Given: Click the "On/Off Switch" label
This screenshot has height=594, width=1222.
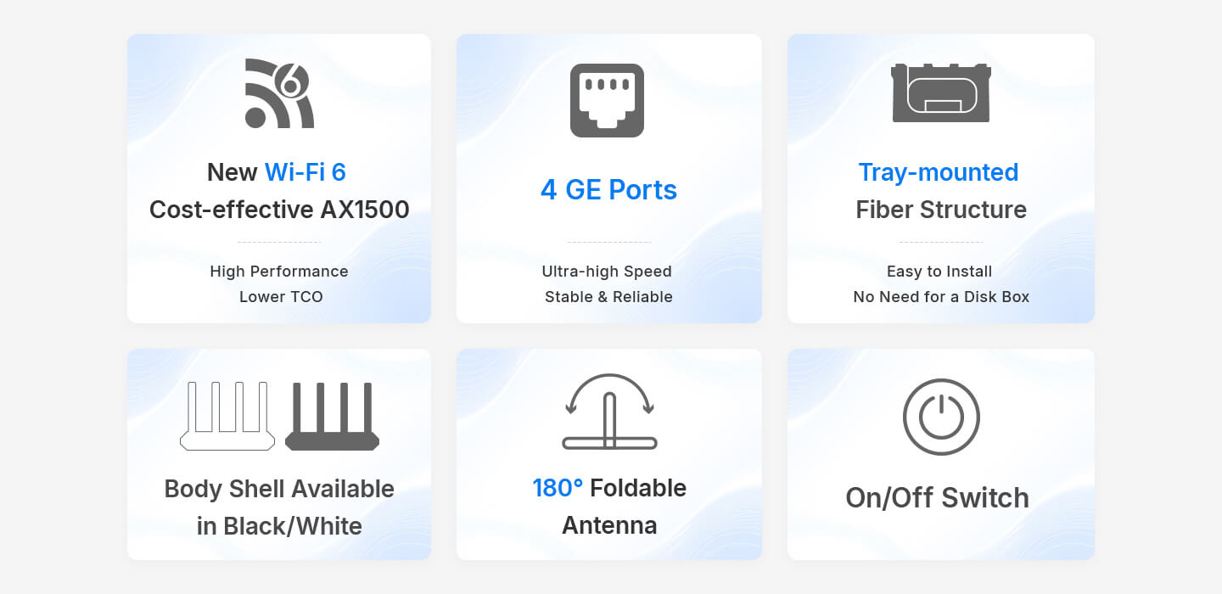Looking at the screenshot, I should coord(937,497).
